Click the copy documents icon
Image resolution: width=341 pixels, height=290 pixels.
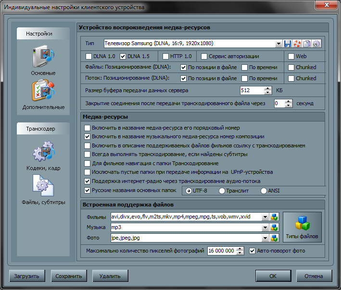point(307,44)
